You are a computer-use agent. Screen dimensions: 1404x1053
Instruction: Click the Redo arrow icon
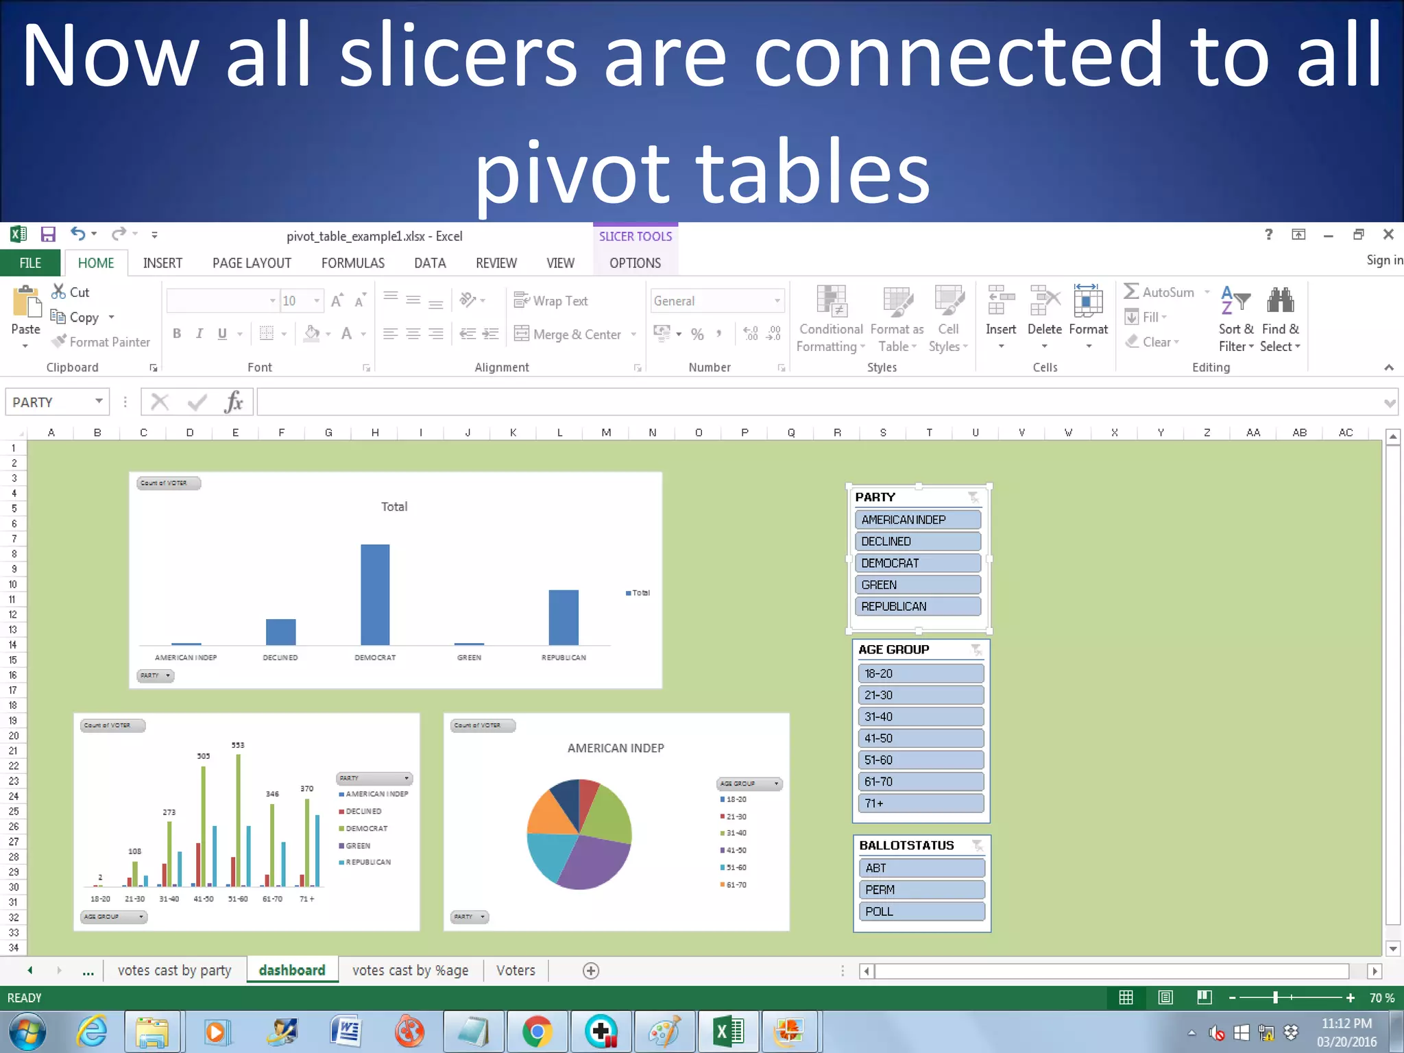tap(119, 234)
